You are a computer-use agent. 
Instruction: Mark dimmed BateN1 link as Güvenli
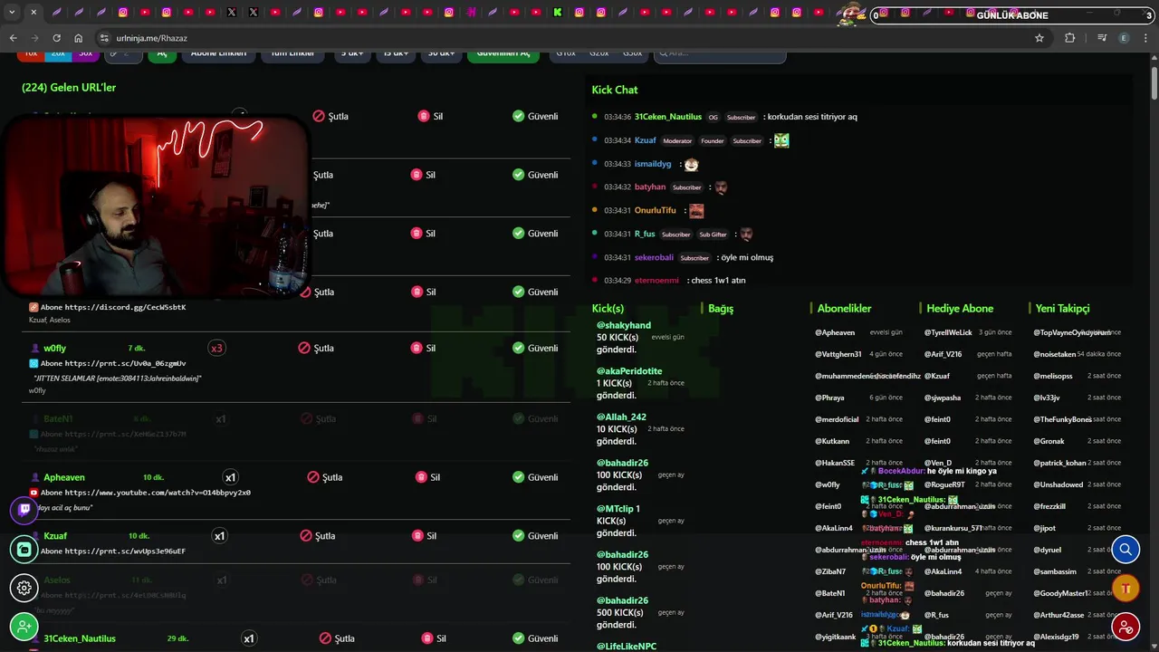(535, 419)
